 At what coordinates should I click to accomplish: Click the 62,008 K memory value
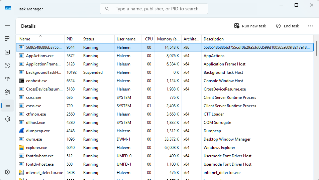point(172,148)
